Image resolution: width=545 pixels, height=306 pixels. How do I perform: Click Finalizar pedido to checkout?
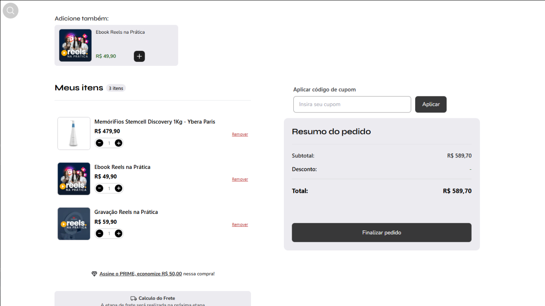tap(381, 233)
